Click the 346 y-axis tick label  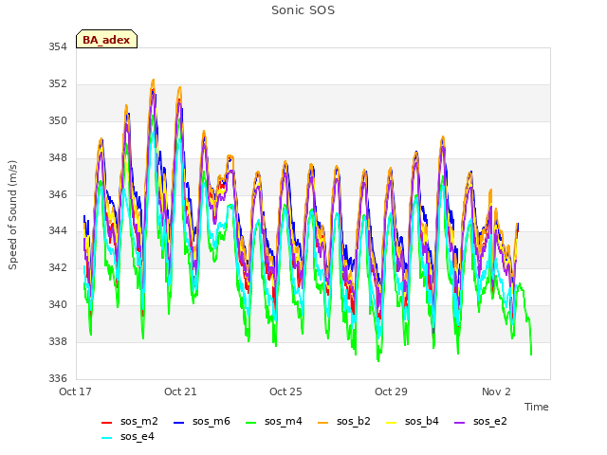[x=58, y=194]
